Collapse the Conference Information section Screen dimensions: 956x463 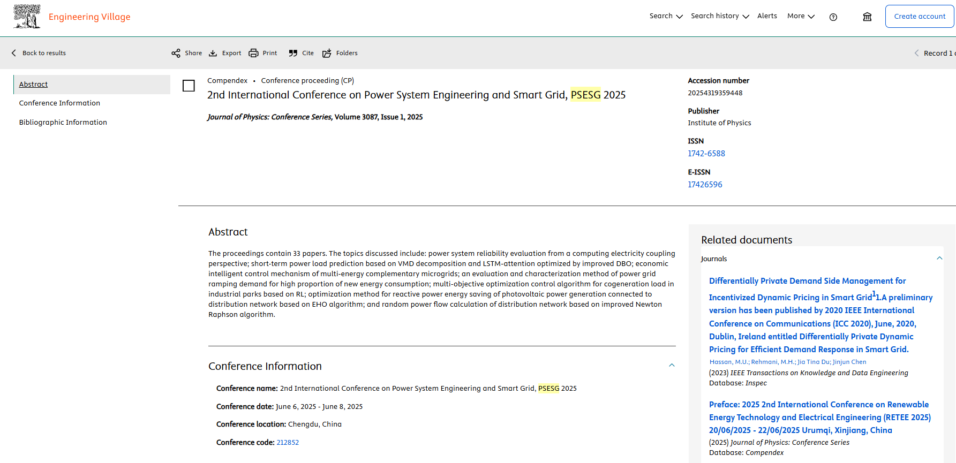point(672,366)
